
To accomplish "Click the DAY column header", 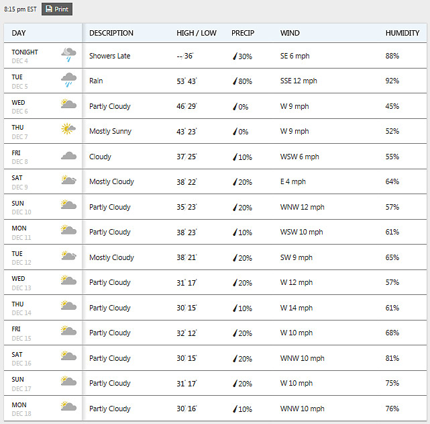I will pyautogui.click(x=19, y=33).
